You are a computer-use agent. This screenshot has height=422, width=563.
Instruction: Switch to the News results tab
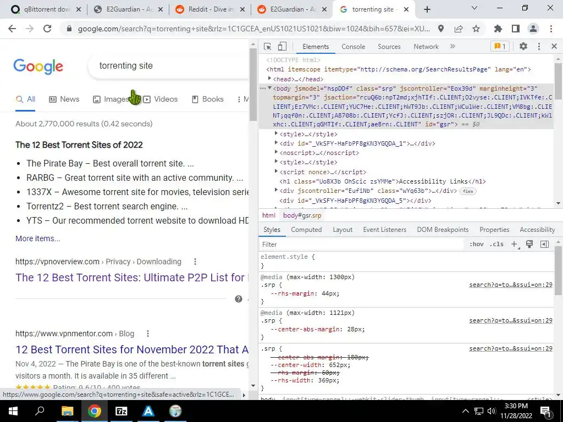[64, 99]
